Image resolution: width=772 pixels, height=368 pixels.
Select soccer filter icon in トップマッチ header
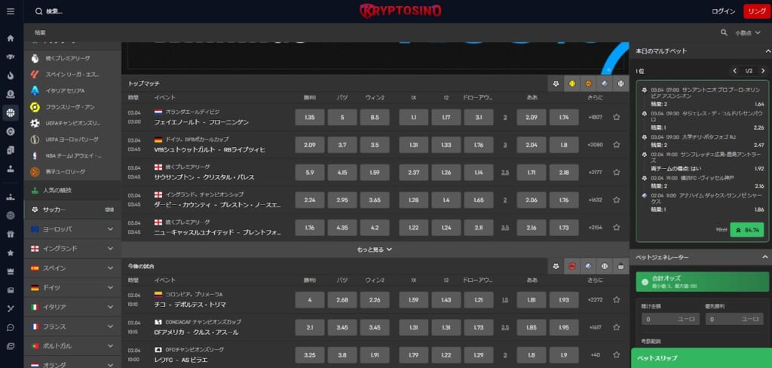(556, 84)
